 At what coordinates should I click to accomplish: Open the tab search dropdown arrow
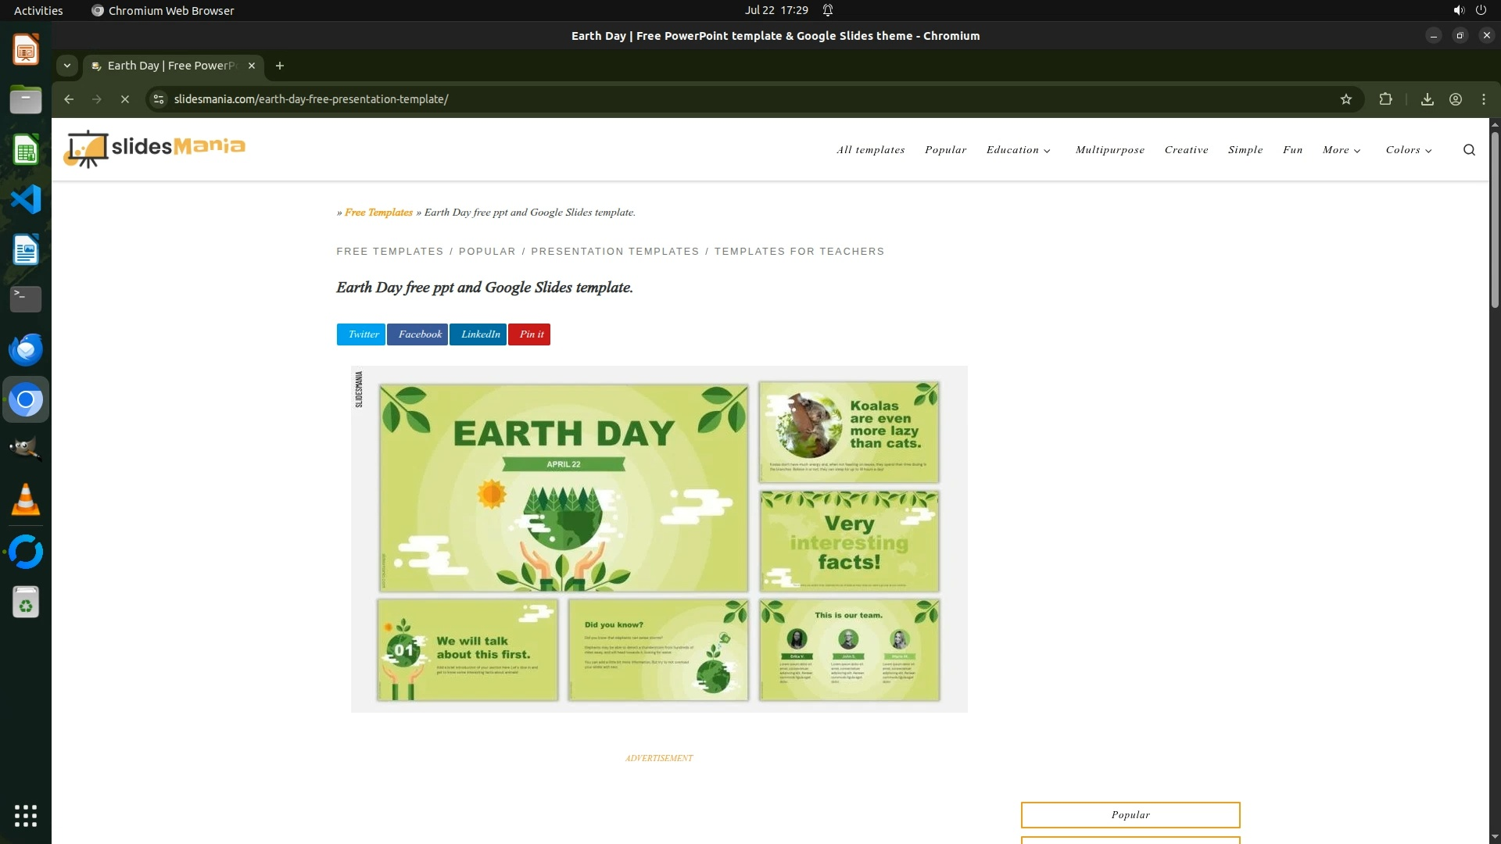click(x=67, y=66)
